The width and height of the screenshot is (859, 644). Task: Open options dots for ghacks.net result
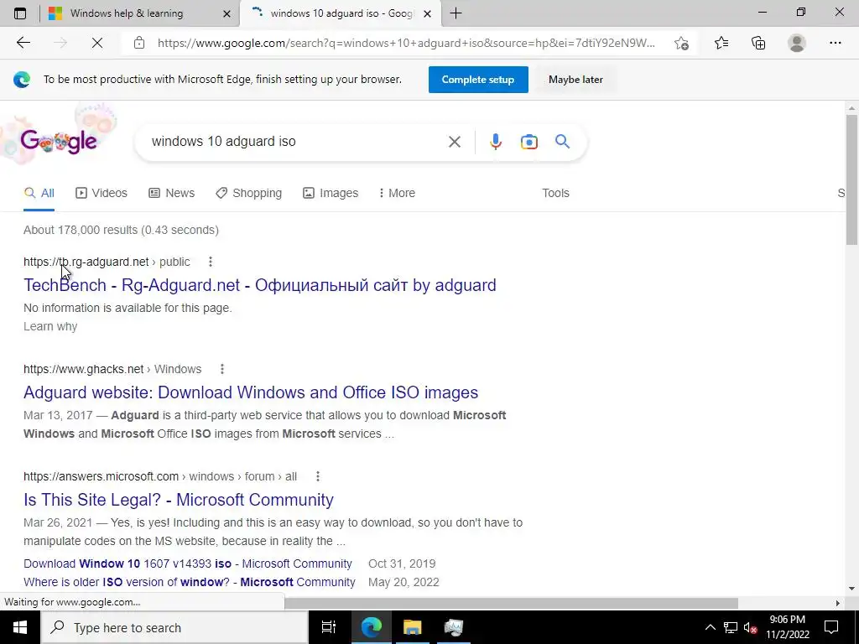[221, 369]
